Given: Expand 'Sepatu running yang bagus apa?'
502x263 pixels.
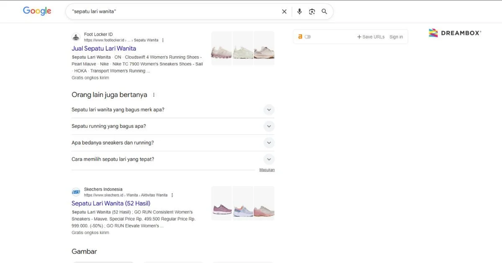Looking at the screenshot, I should 269,126.
